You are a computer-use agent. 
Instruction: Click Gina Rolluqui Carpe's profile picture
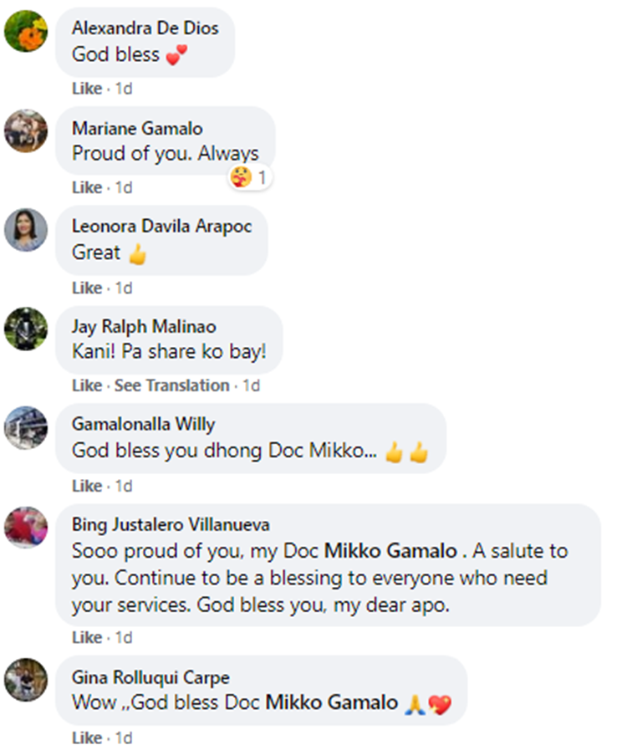tap(26, 679)
